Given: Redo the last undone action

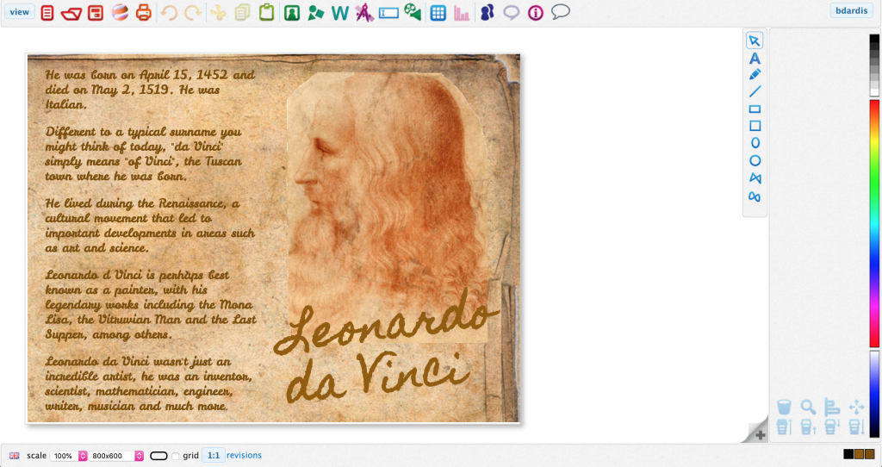Looking at the screenshot, I should [x=192, y=12].
